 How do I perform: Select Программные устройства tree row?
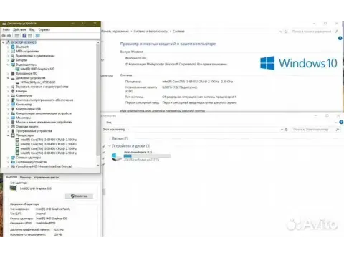[x=34, y=131]
